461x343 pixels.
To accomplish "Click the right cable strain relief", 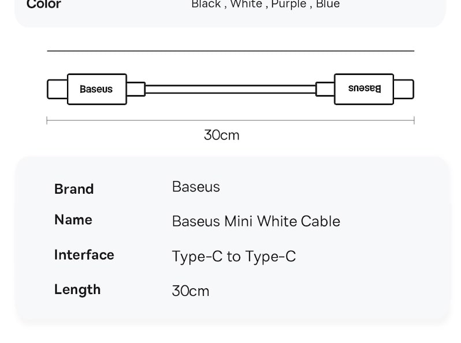I will coord(325,89).
